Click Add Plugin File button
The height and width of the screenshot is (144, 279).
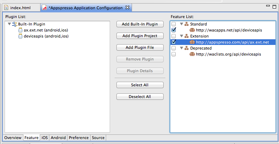click(x=140, y=47)
